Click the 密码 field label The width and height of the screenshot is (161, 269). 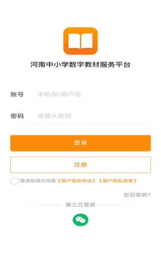point(17,116)
